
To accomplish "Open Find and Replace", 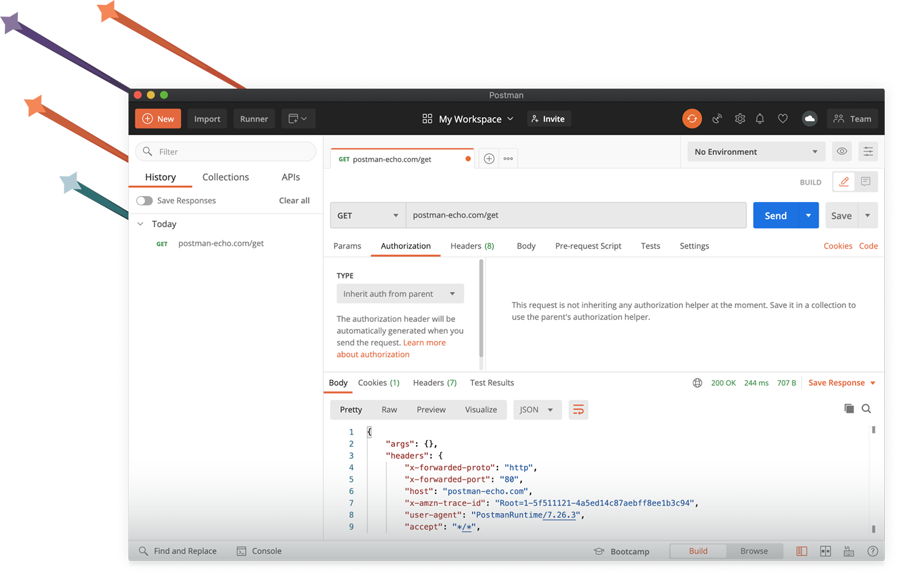I will pyautogui.click(x=178, y=551).
